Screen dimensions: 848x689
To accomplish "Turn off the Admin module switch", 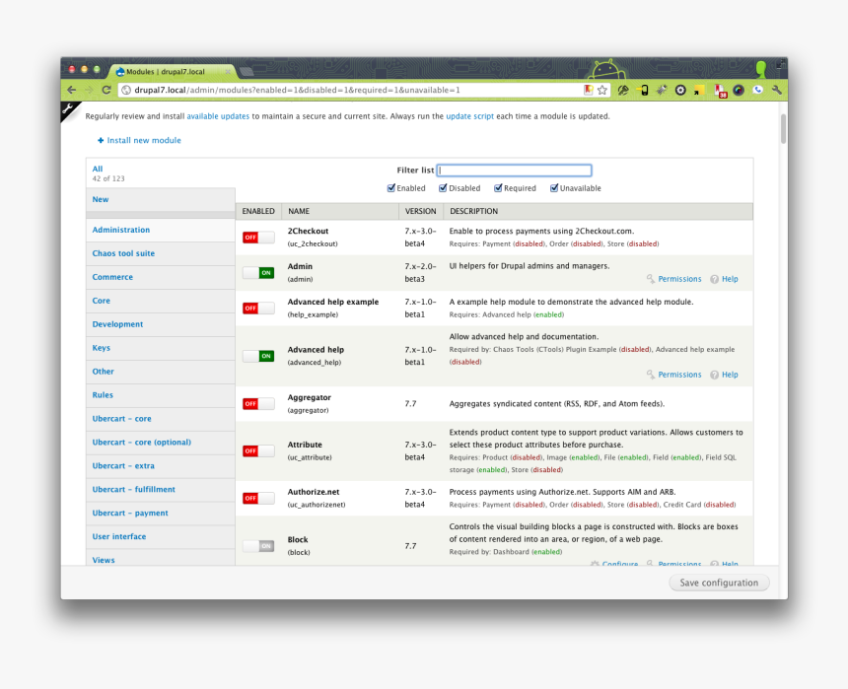I will (x=258, y=273).
